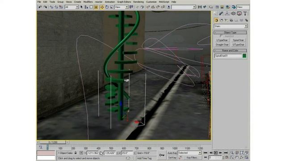This screenshot has width=286, height=161.
Task: Toggle Absolute/Offset transform type-in mode
Action: click(81, 153)
